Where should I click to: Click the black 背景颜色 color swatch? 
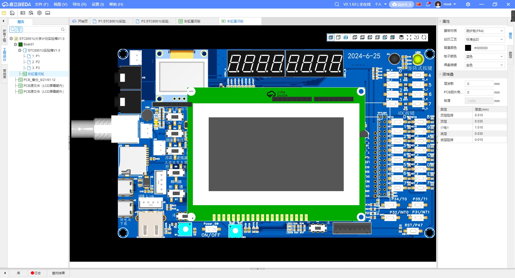click(468, 48)
